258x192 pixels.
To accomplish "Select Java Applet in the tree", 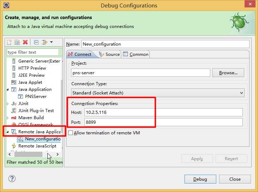I will pyautogui.click(x=30, y=82).
